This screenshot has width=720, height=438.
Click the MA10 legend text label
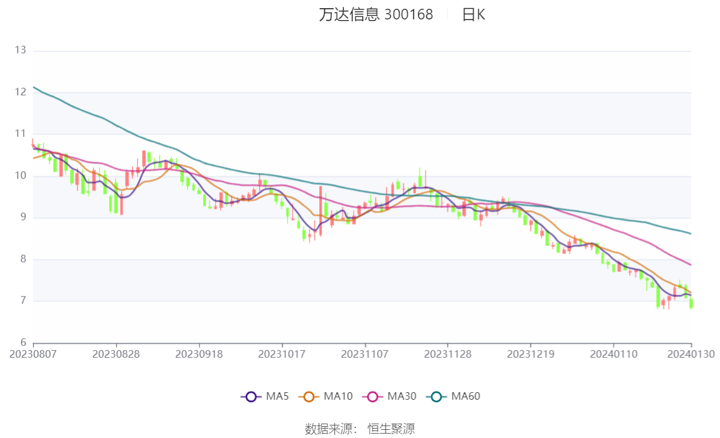(x=338, y=397)
